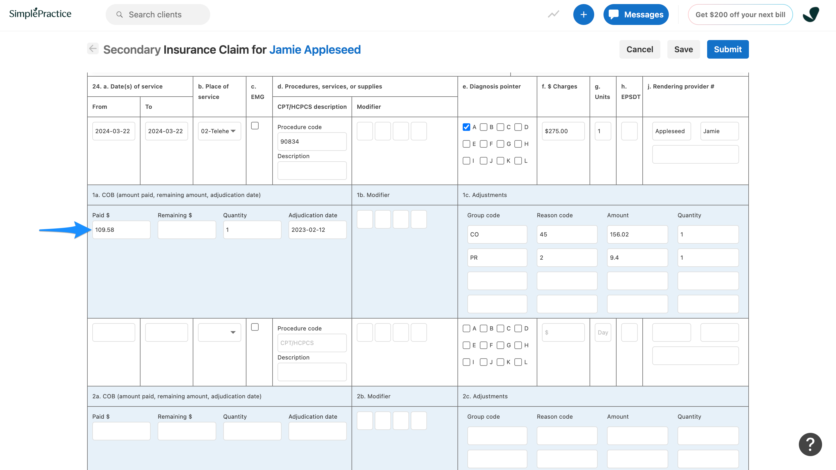Save the claim

coord(684,49)
